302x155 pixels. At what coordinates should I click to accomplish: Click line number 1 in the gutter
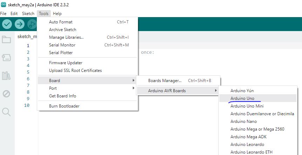28,46
